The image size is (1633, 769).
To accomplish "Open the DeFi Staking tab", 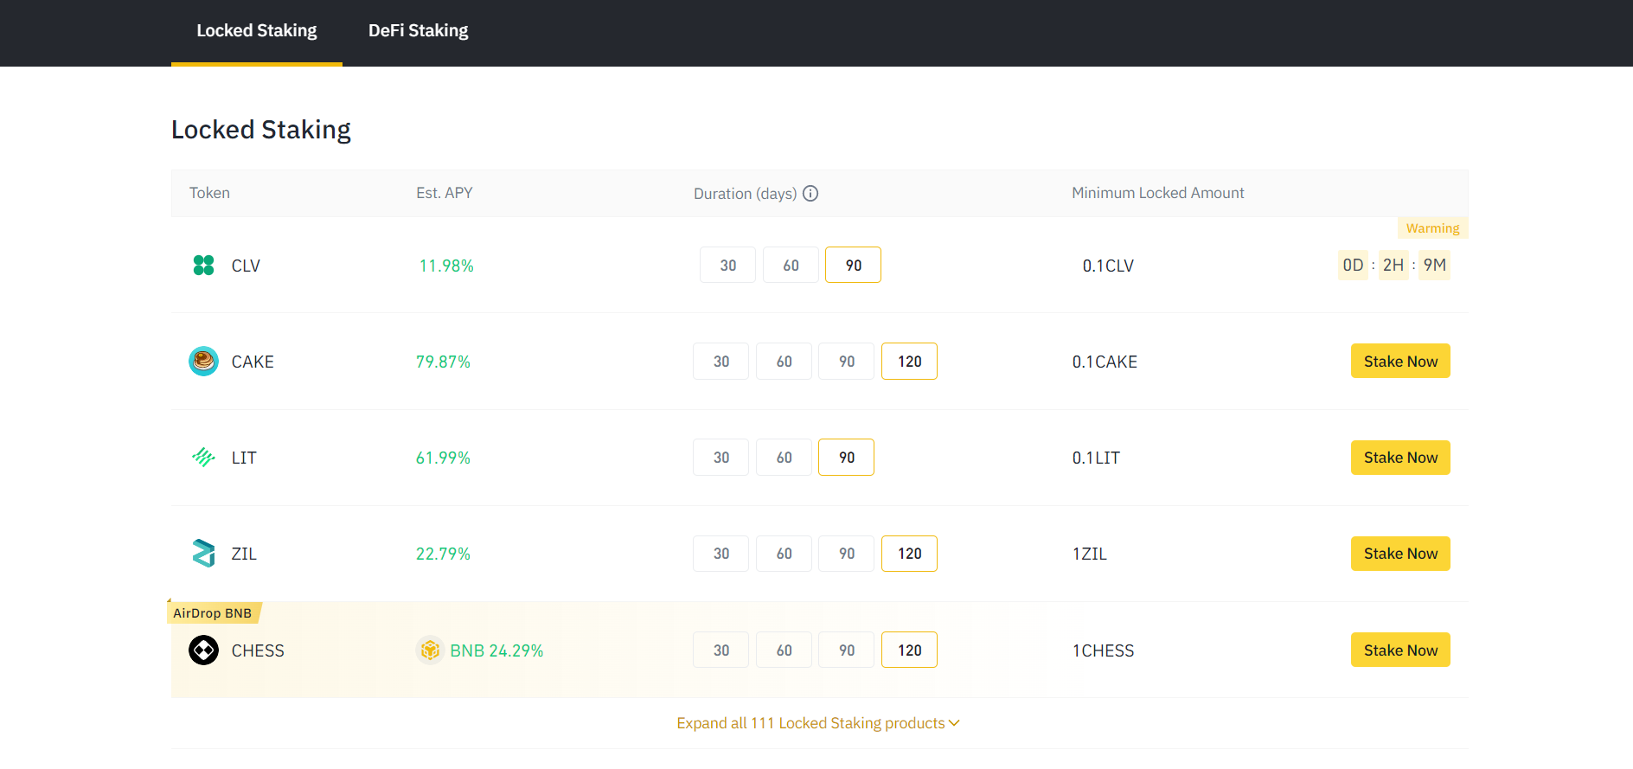I will click(418, 31).
